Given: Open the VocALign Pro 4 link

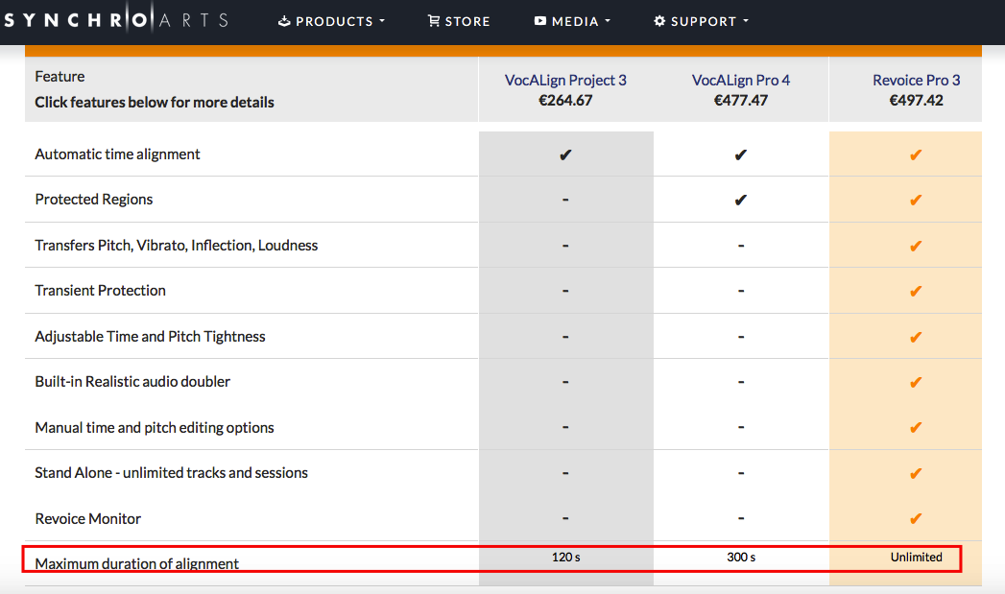Looking at the screenshot, I should click(741, 80).
